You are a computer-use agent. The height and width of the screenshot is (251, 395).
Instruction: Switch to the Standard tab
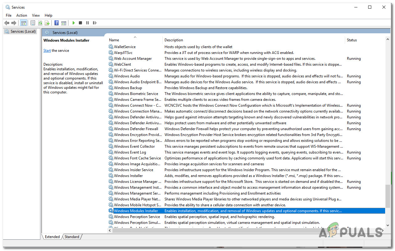pyautogui.click(x=72, y=237)
